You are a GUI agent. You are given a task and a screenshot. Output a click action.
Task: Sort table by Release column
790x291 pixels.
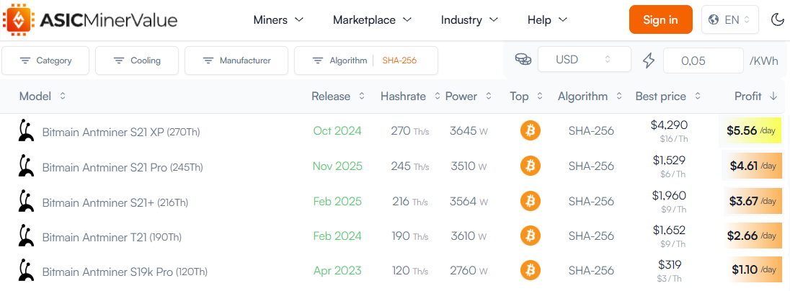pyautogui.click(x=338, y=97)
